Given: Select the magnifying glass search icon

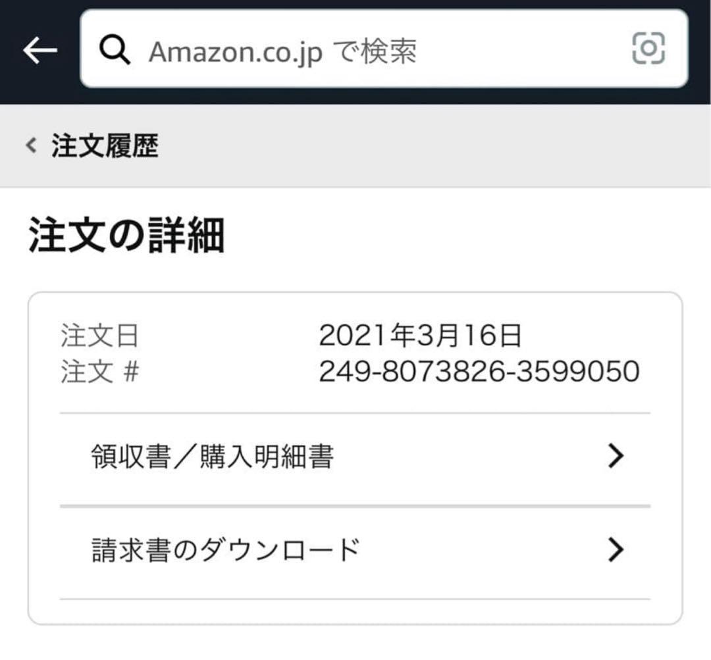Looking at the screenshot, I should (x=116, y=49).
